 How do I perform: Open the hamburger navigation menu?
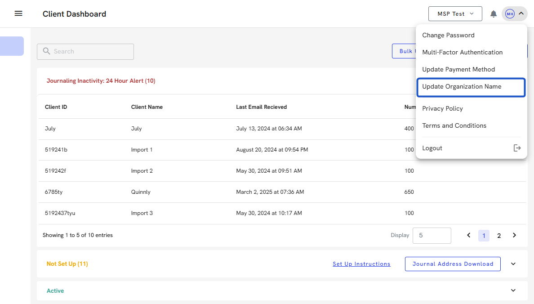point(18,13)
